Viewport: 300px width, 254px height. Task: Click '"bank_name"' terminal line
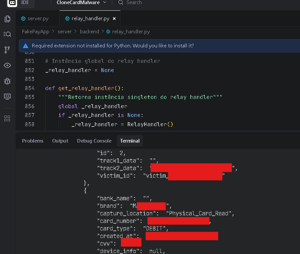[x=124, y=198]
